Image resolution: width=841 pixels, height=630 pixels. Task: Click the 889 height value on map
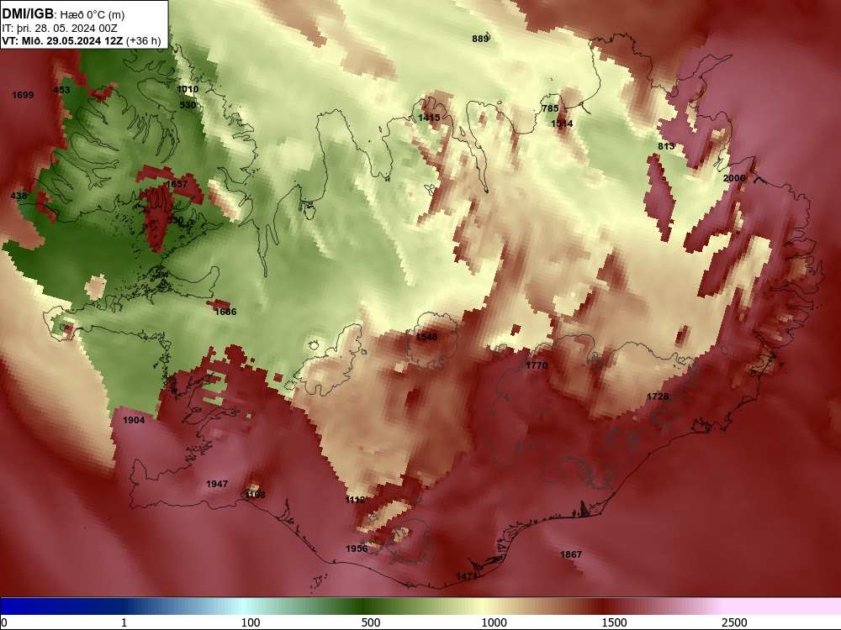point(480,39)
